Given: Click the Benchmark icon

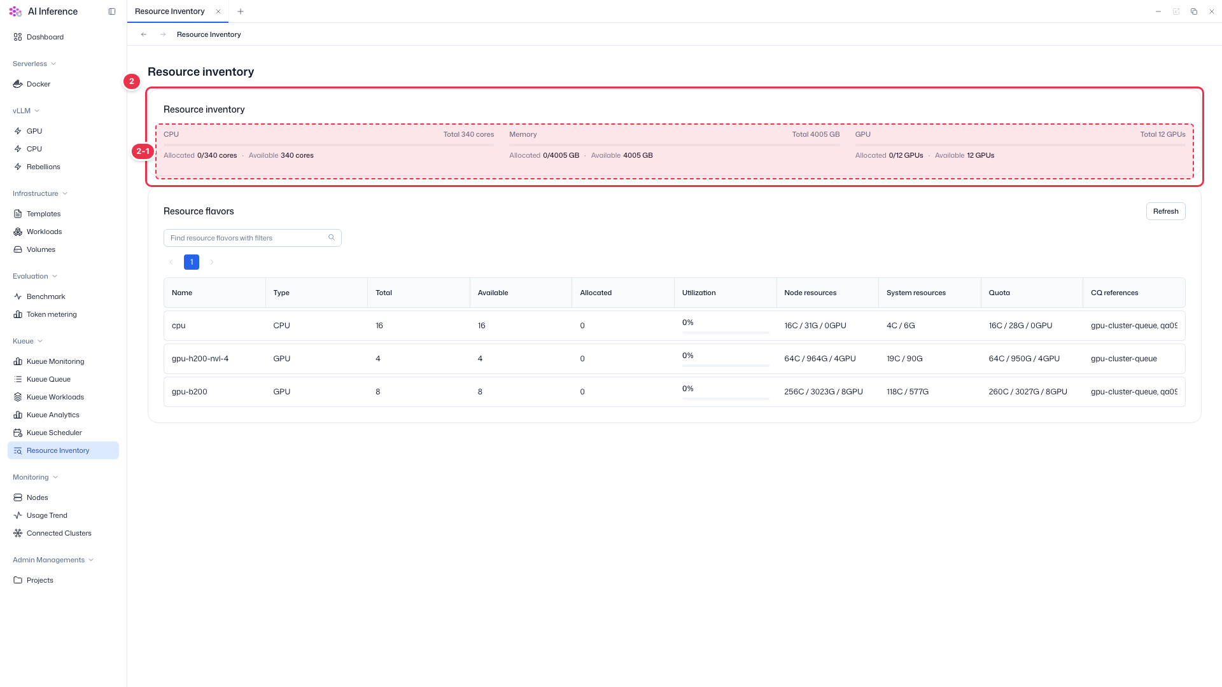Looking at the screenshot, I should point(18,296).
